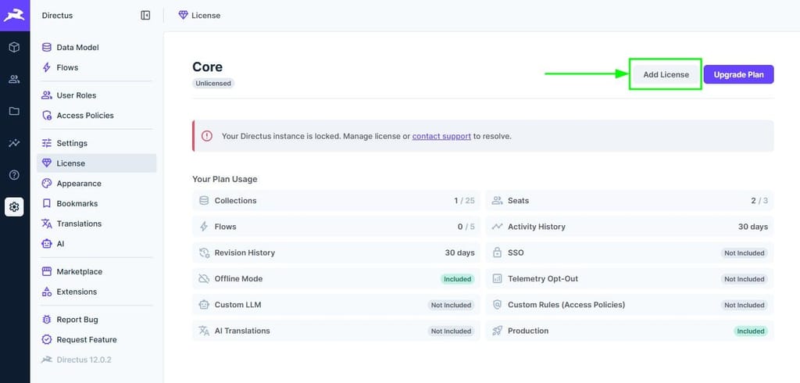Open Access Policies page
Viewport: 800px width, 383px height.
[96, 116]
